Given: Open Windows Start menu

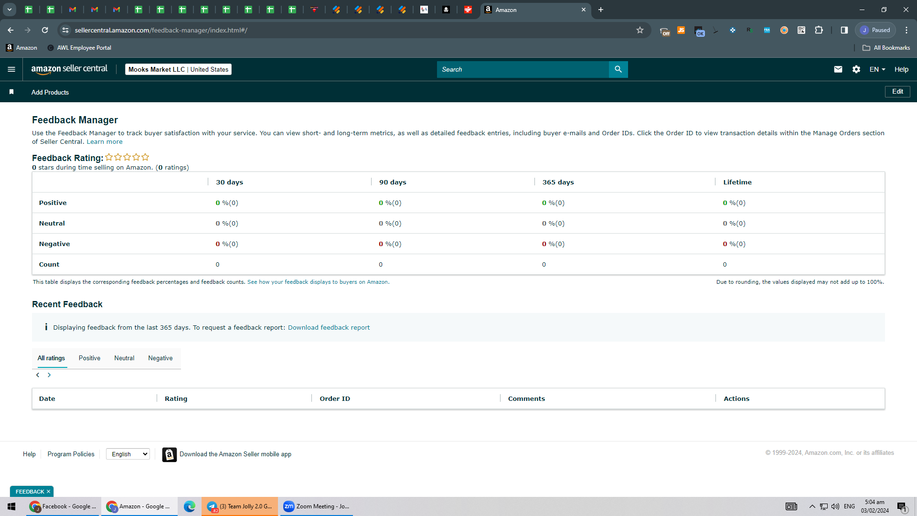Looking at the screenshot, I should (x=11, y=506).
